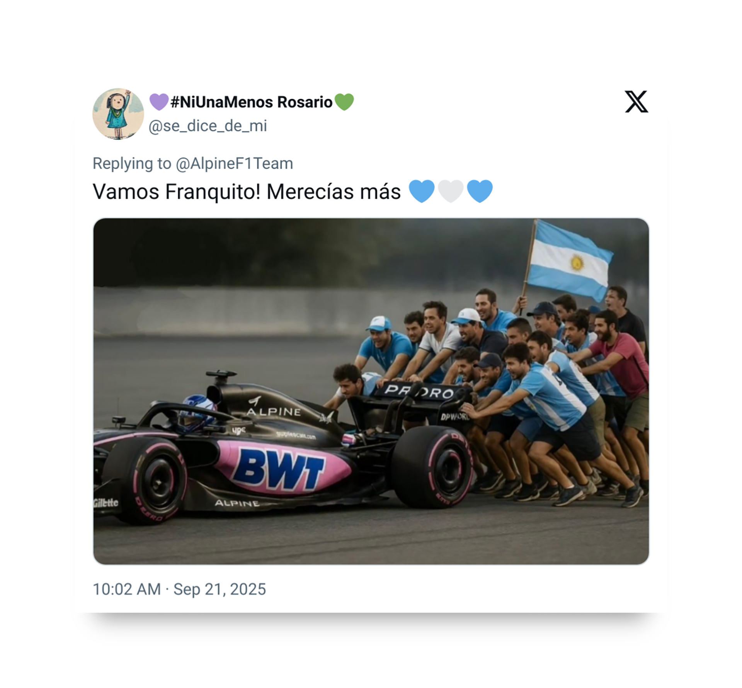Click the purple heart emoji before the display name
This screenshot has width=742, height=688.
(159, 102)
